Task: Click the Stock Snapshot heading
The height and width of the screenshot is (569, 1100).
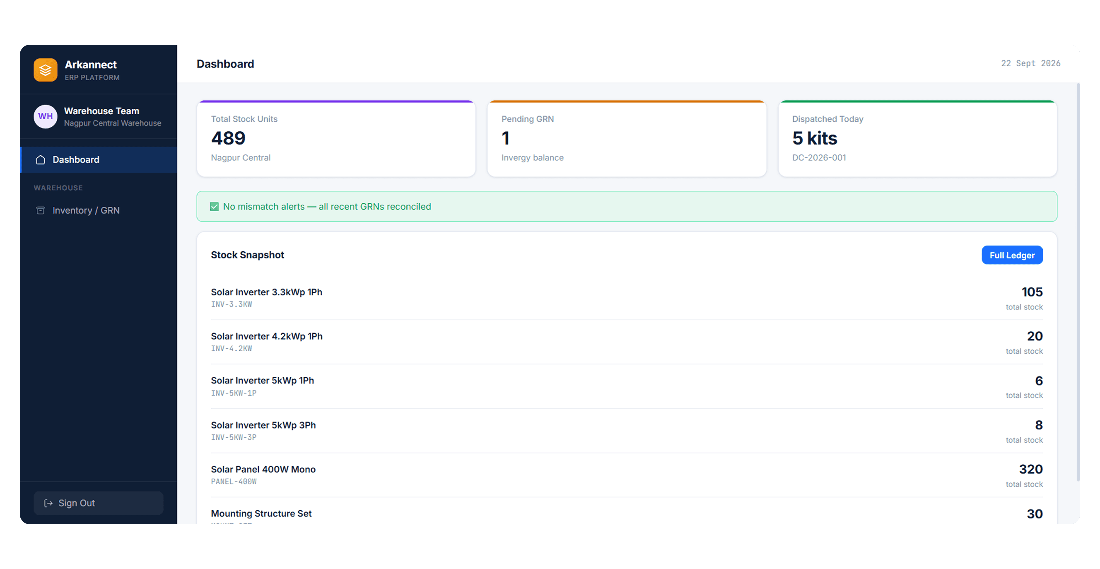Action: 247,255
